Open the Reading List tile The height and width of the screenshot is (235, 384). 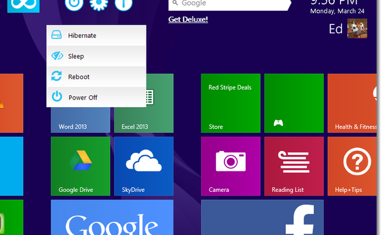pos(294,166)
